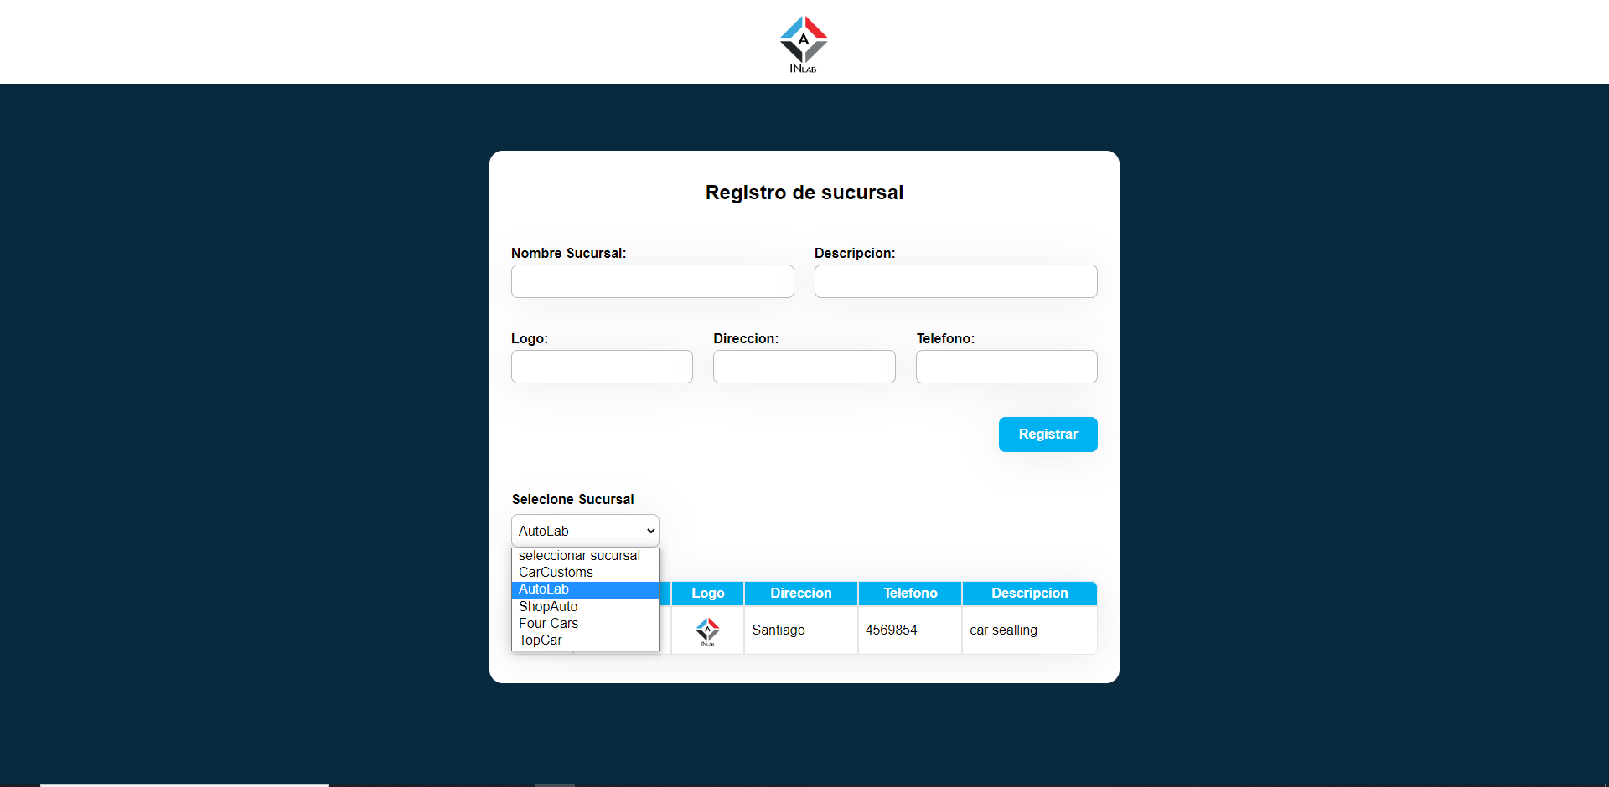Select the highlighted 'AutoLab' option
Viewport: 1609px width, 787px height.
click(544, 589)
